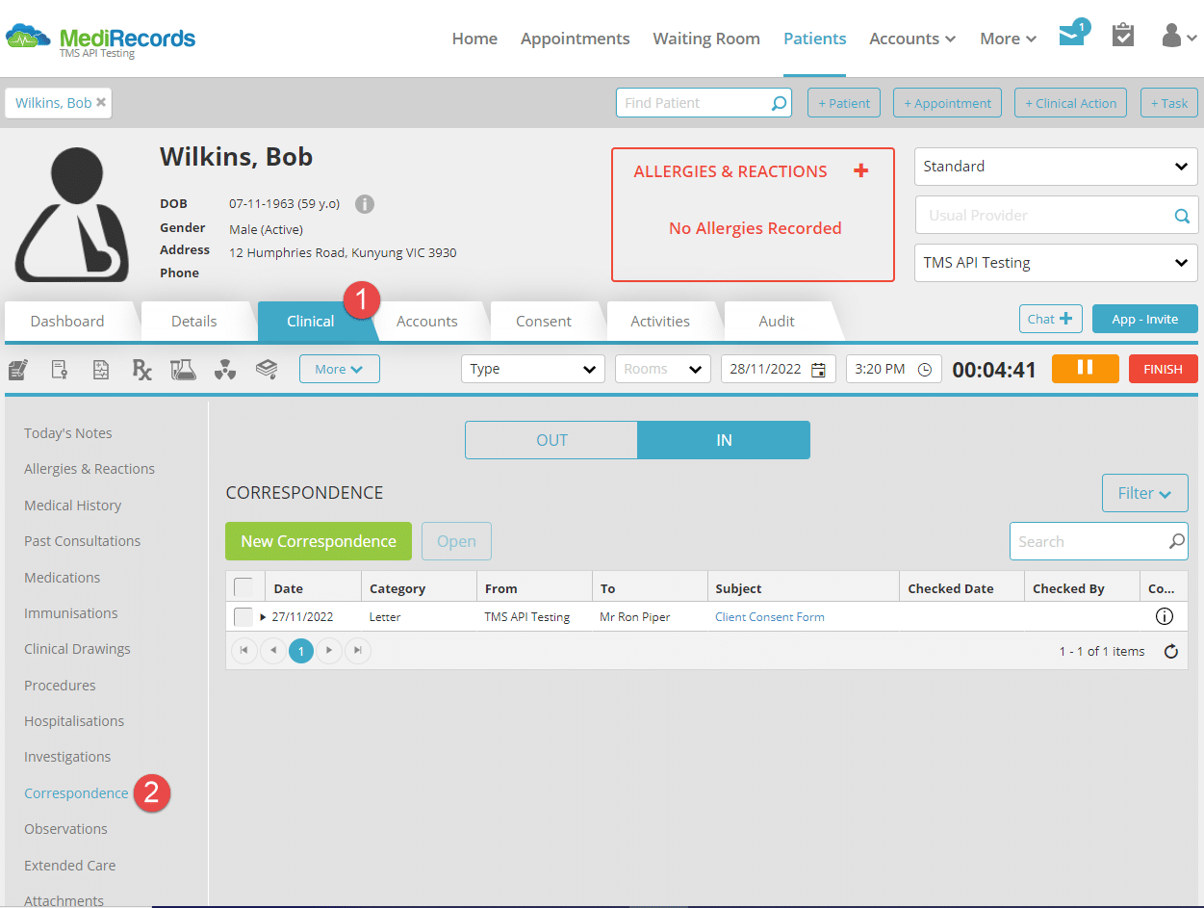
Task: Click the New Correspondence button
Action: pyautogui.click(x=318, y=541)
